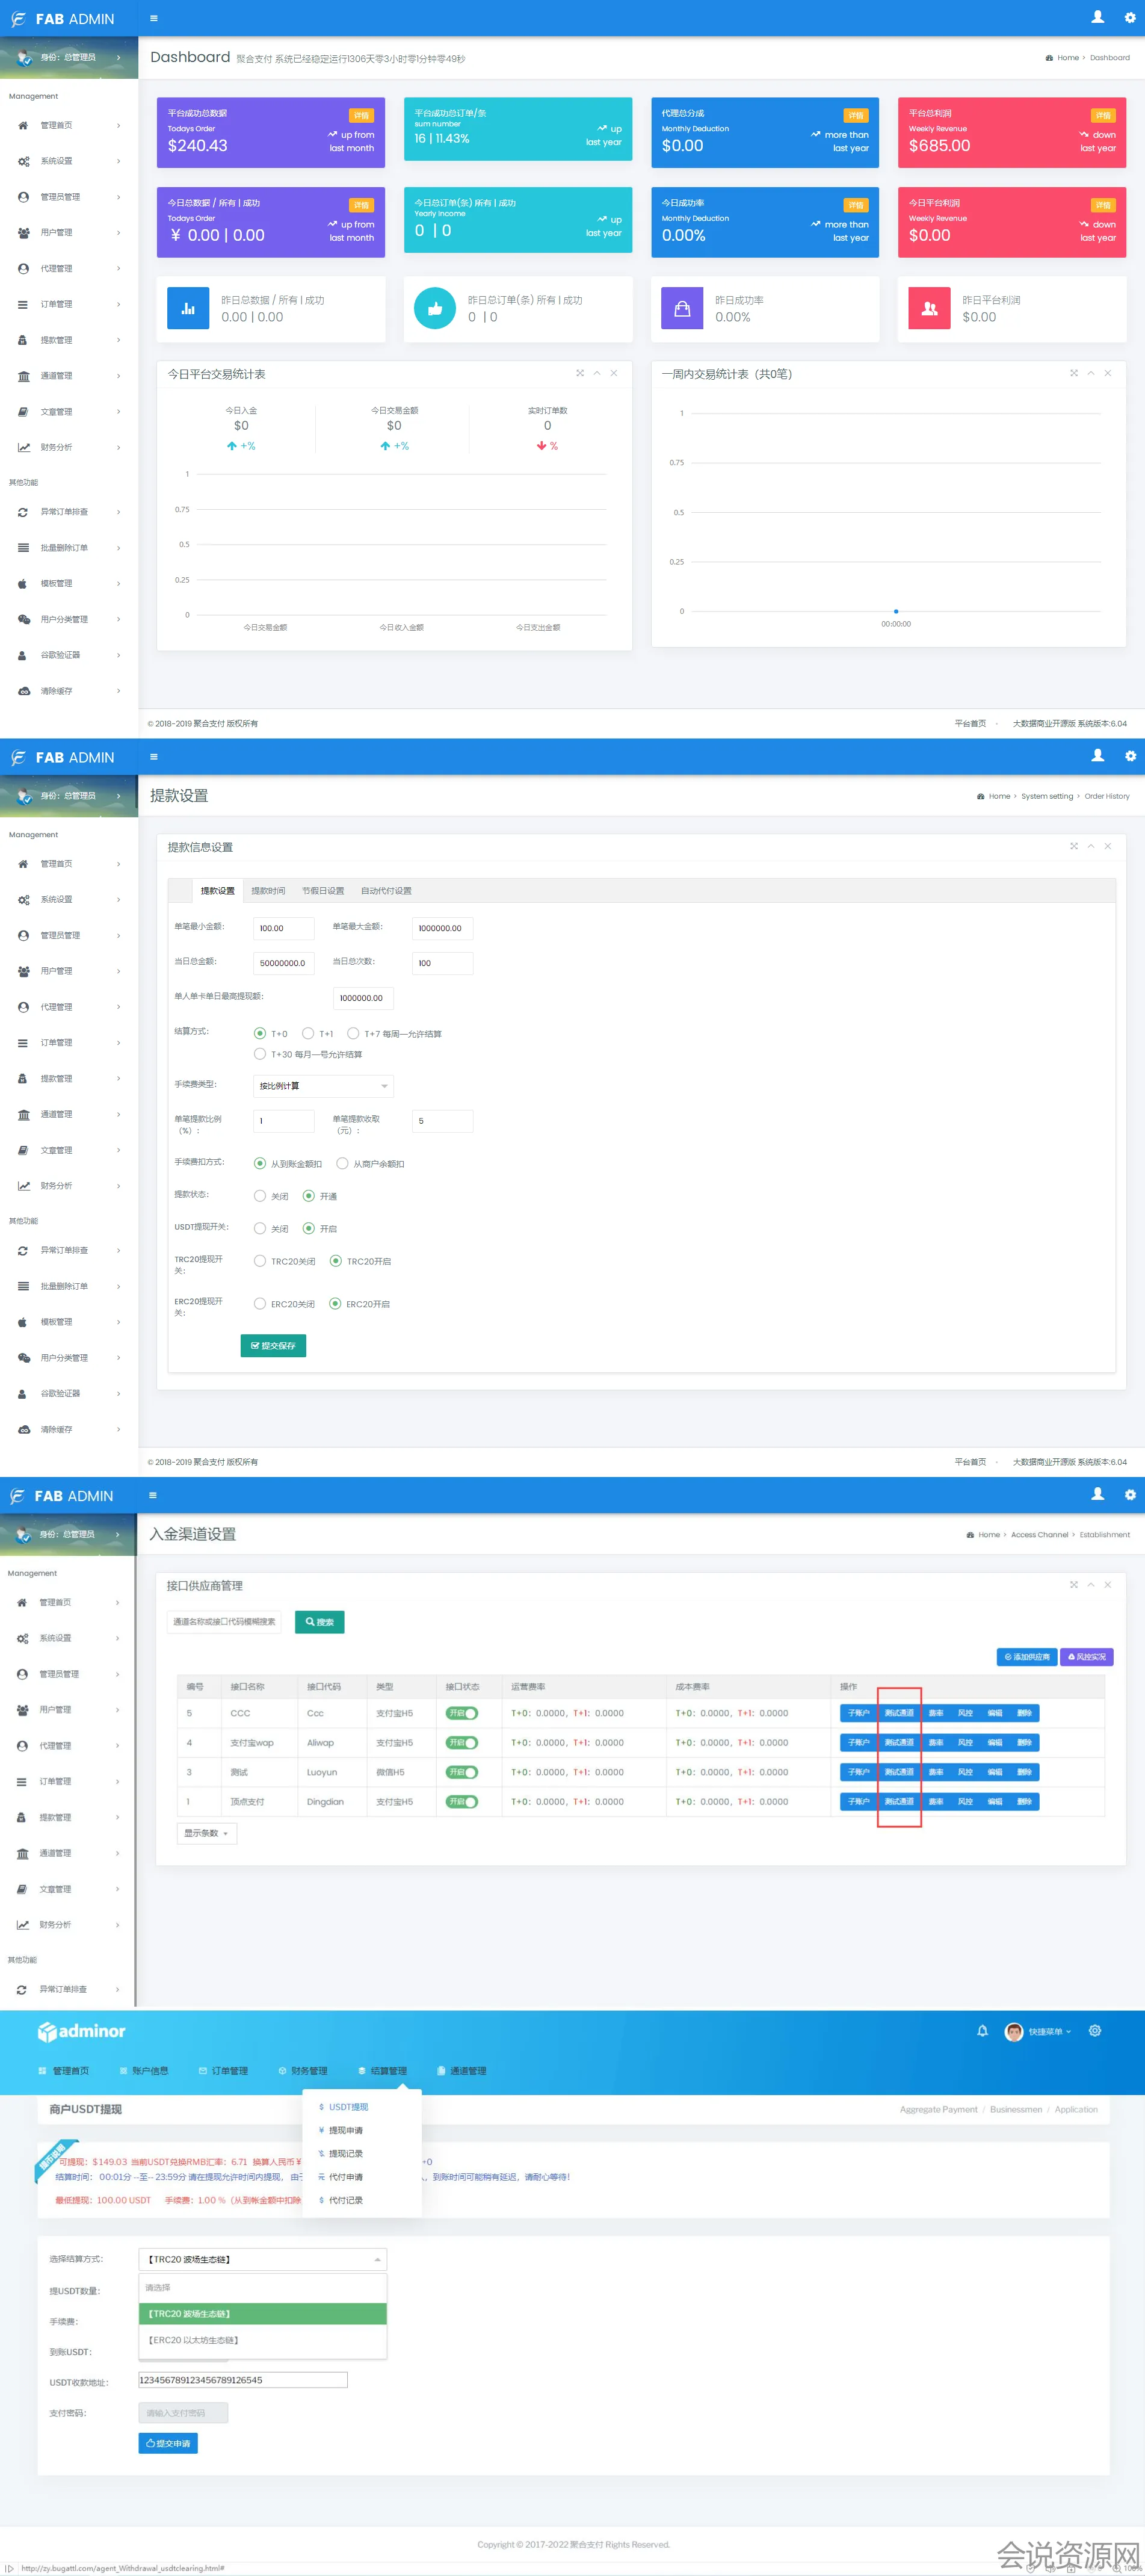Open the 快捷菜单 dropdown in the header

pyautogui.click(x=1049, y=2032)
